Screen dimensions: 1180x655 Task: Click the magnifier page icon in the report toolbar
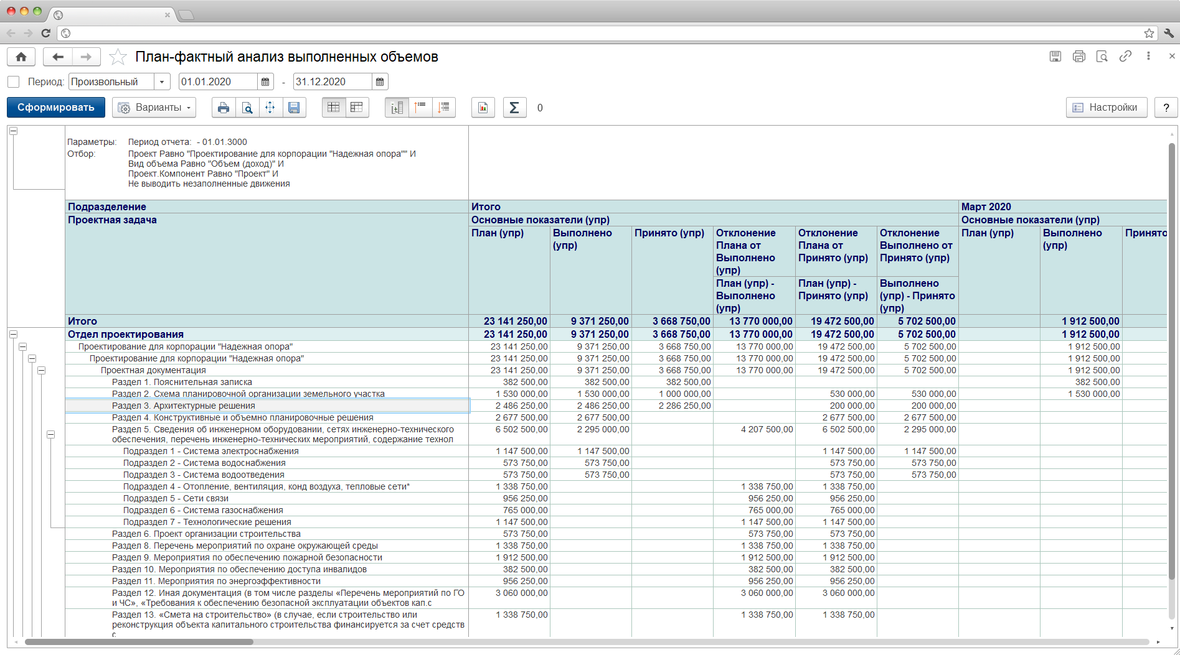click(x=247, y=108)
